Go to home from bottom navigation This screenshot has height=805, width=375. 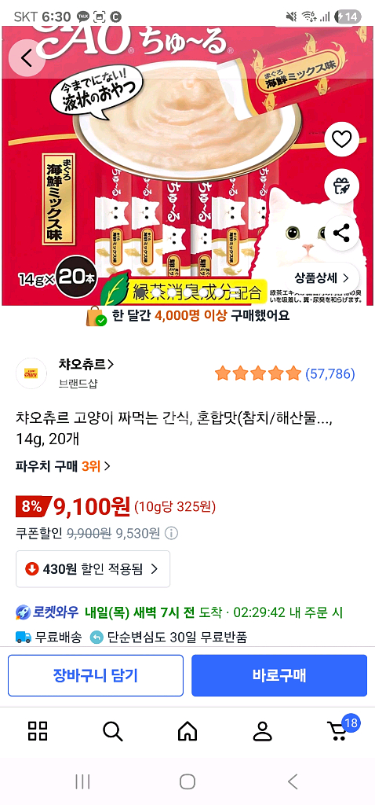pos(187,730)
